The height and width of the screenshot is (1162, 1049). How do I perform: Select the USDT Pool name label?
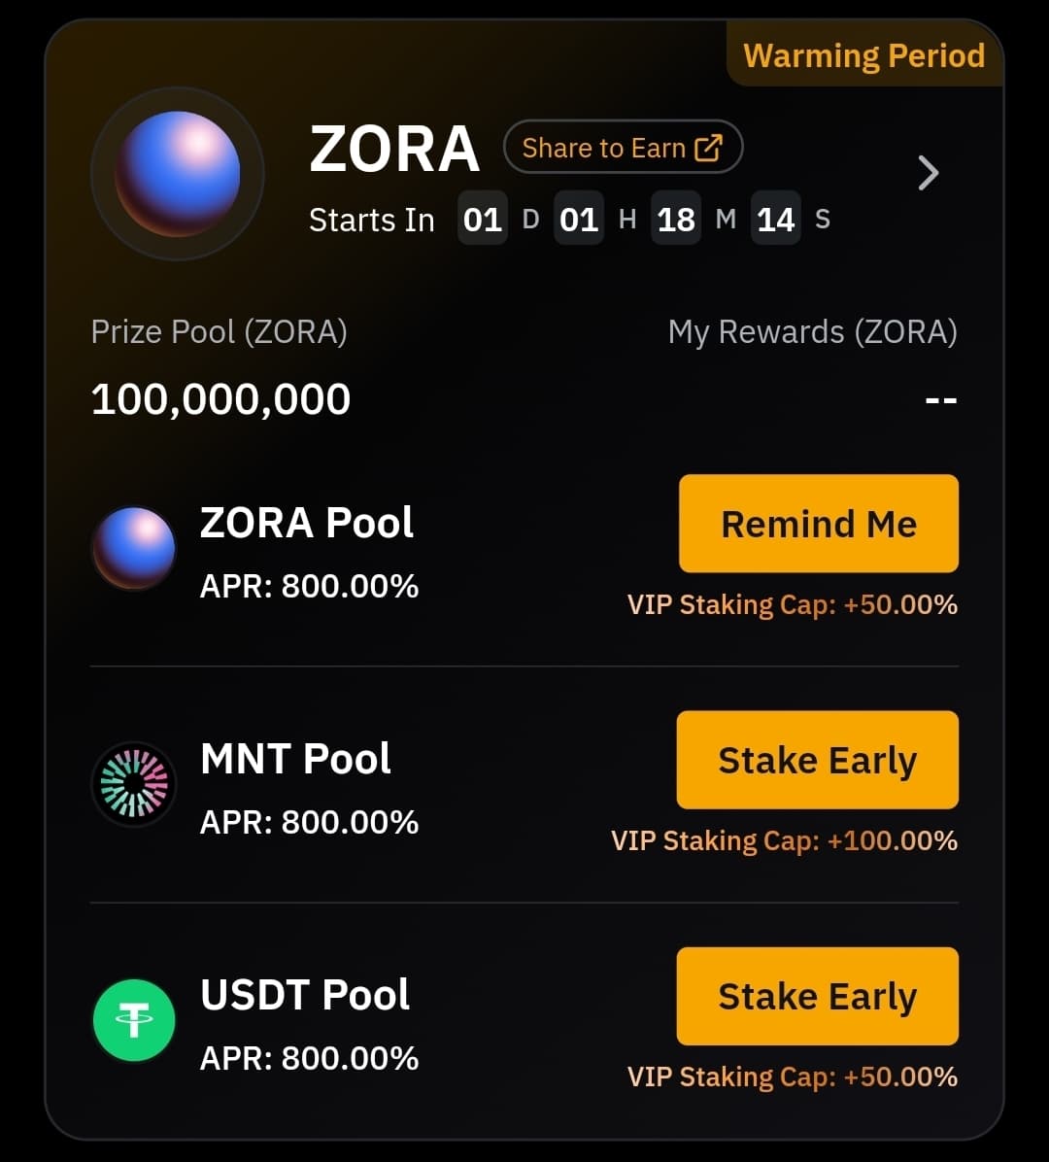(x=305, y=995)
